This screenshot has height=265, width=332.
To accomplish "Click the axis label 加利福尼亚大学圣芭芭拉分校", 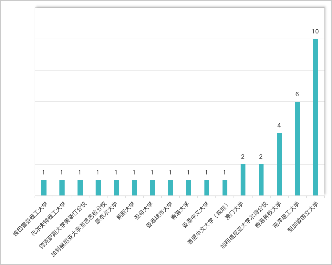I will click(x=78, y=229).
